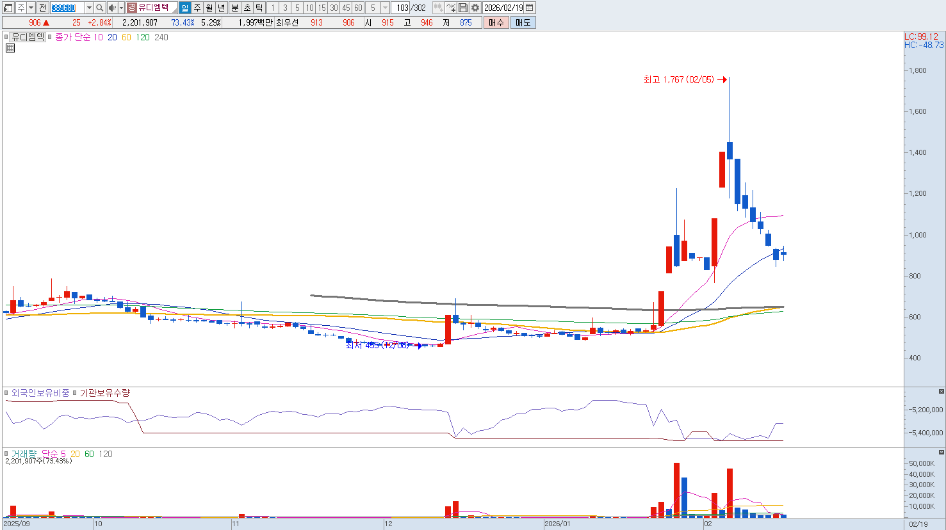Toggle the 외국인보유비중 indicator marker

6,393
